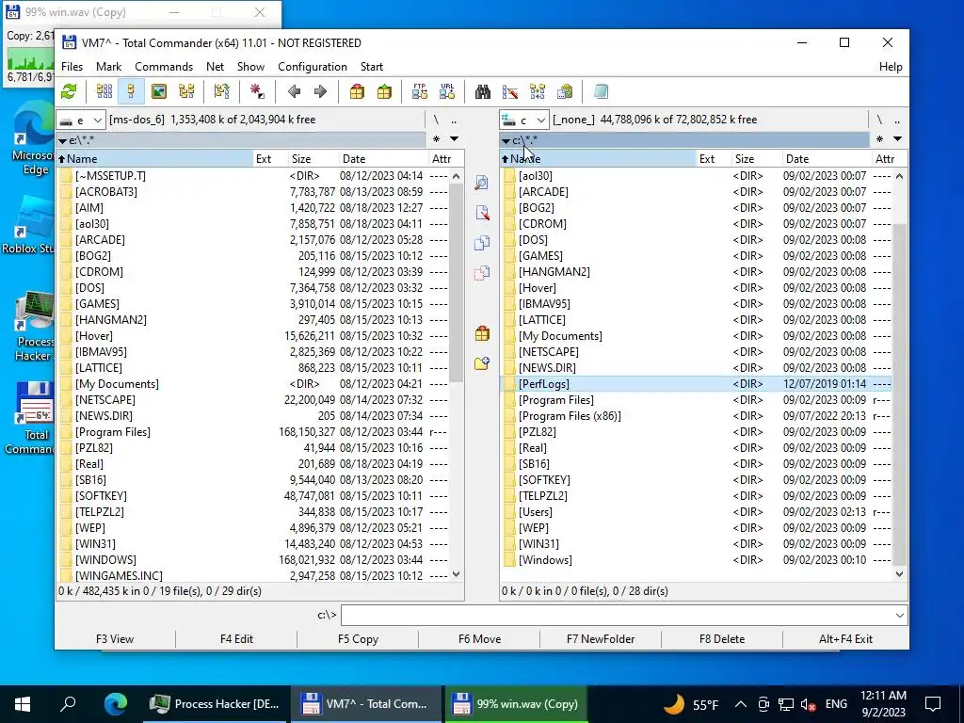Image resolution: width=964 pixels, height=723 pixels.
Task: Open right panel favorites asterisk button
Action: [879, 139]
